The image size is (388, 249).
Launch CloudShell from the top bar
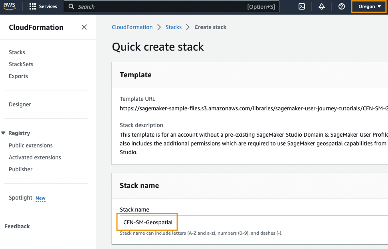click(301, 6)
